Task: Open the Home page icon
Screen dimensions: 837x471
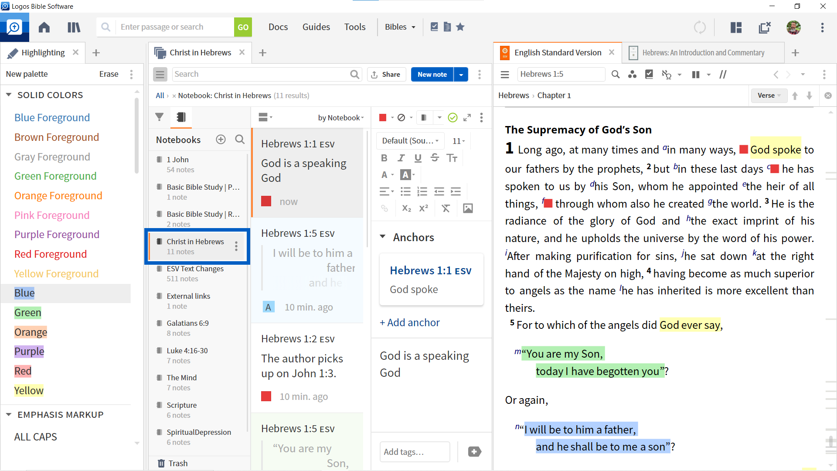Action: pos(44,27)
